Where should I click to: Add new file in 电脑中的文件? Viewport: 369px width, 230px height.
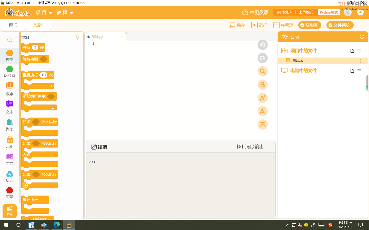(x=352, y=71)
